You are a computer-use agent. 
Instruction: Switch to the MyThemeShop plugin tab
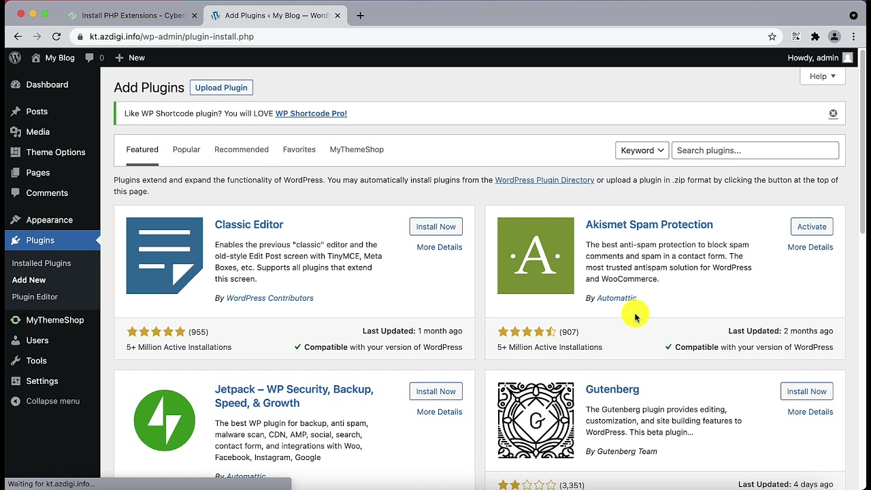[x=357, y=150]
